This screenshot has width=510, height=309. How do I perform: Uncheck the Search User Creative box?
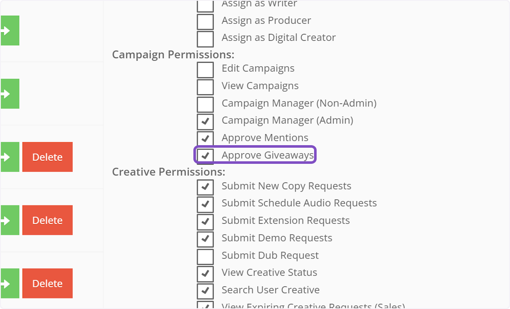pyautogui.click(x=205, y=291)
